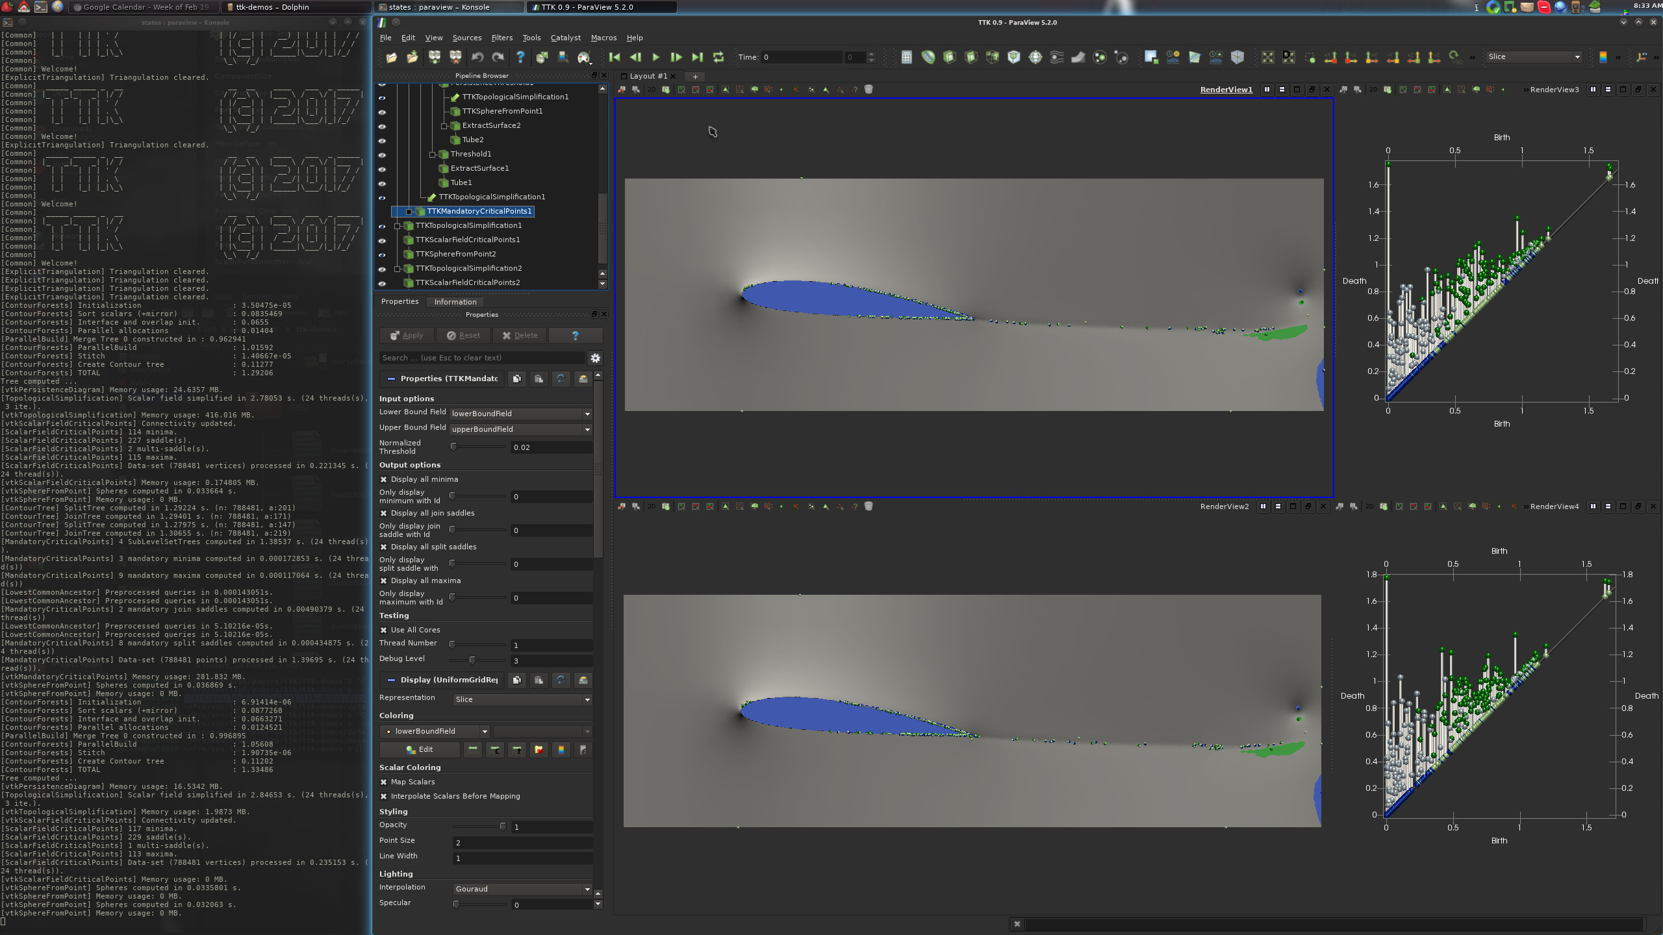Adjust the Opacity slider handle

coord(503,827)
